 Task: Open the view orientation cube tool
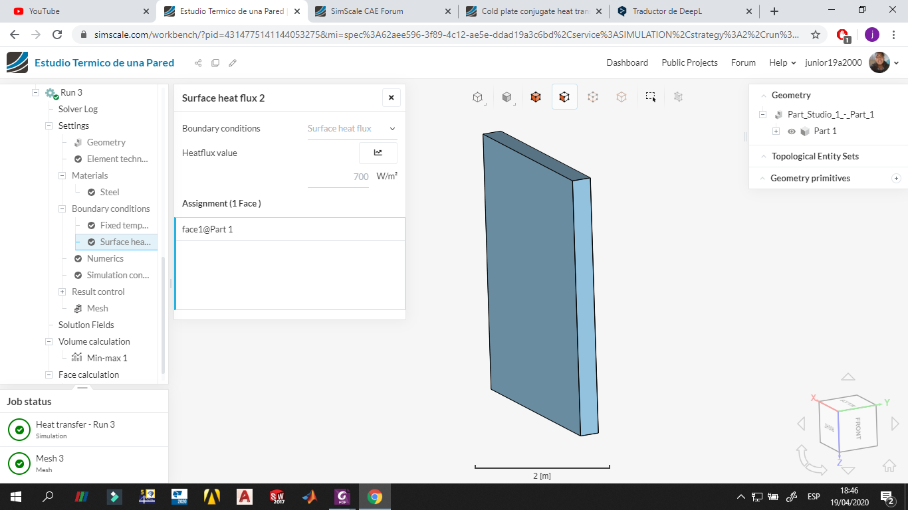point(477,97)
